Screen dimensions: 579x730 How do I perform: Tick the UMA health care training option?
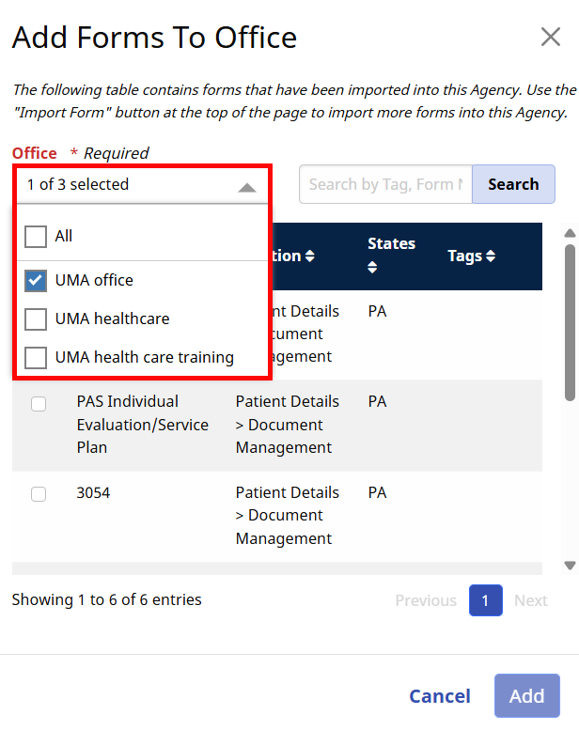click(x=36, y=358)
